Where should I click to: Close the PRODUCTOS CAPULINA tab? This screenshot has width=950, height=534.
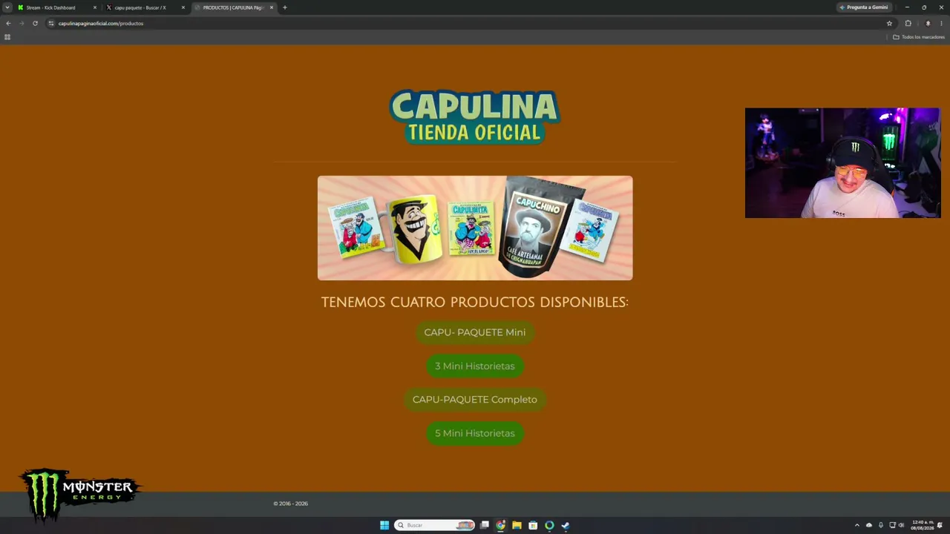tap(272, 7)
